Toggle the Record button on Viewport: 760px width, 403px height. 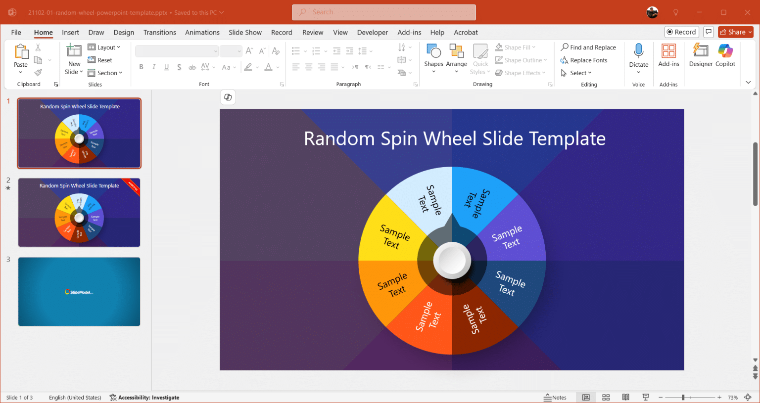(681, 32)
